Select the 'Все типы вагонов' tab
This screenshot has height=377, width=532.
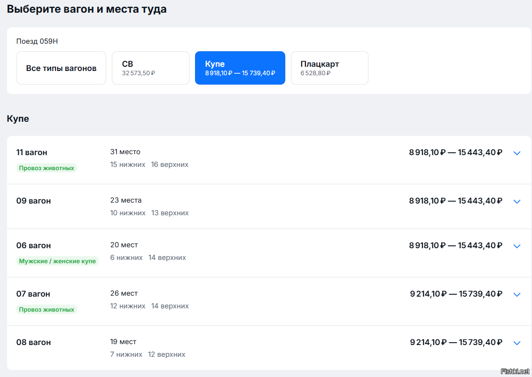pyautogui.click(x=61, y=68)
